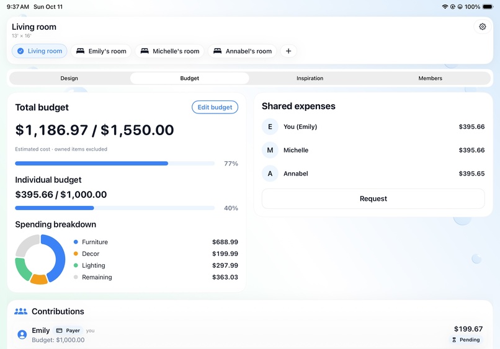Click the Contributions people icon
This screenshot has height=349, width=500.
click(20, 311)
